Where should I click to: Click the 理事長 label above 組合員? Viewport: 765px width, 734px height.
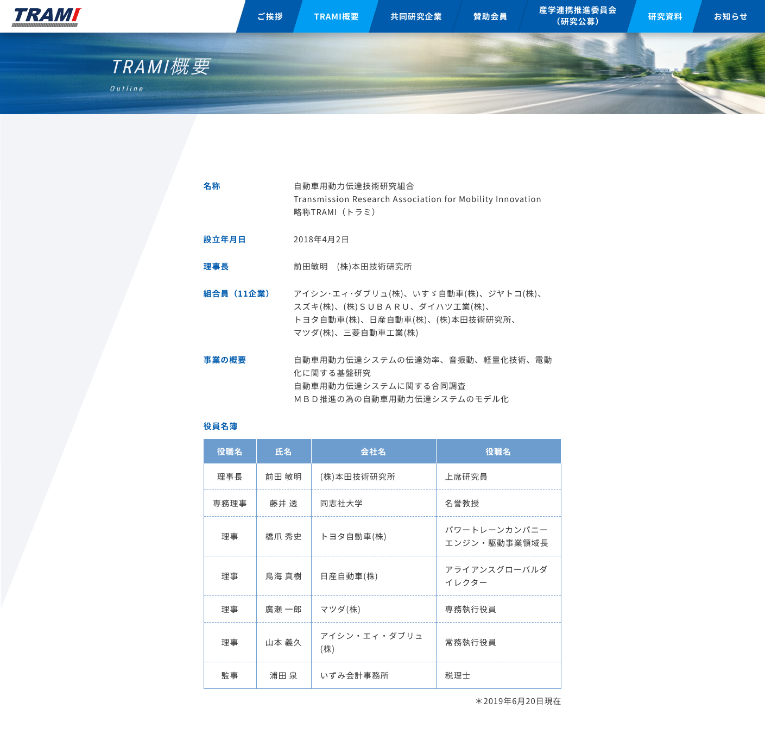pos(216,266)
